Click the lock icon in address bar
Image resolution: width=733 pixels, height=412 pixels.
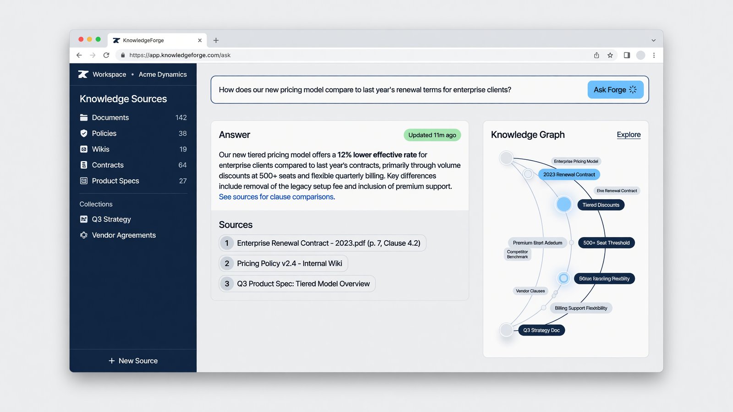click(x=123, y=55)
